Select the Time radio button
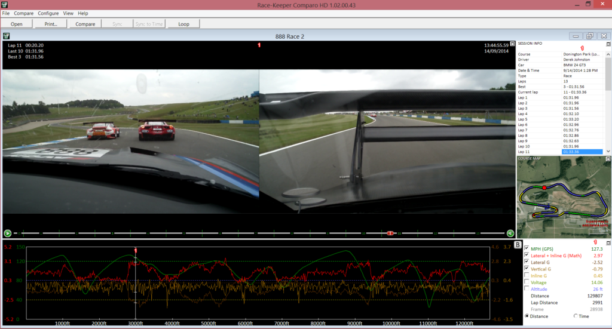612x329 pixels. [576, 316]
